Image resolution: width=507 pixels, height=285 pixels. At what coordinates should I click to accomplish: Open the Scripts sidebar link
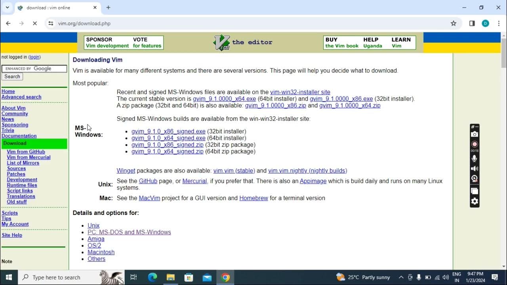point(10,213)
